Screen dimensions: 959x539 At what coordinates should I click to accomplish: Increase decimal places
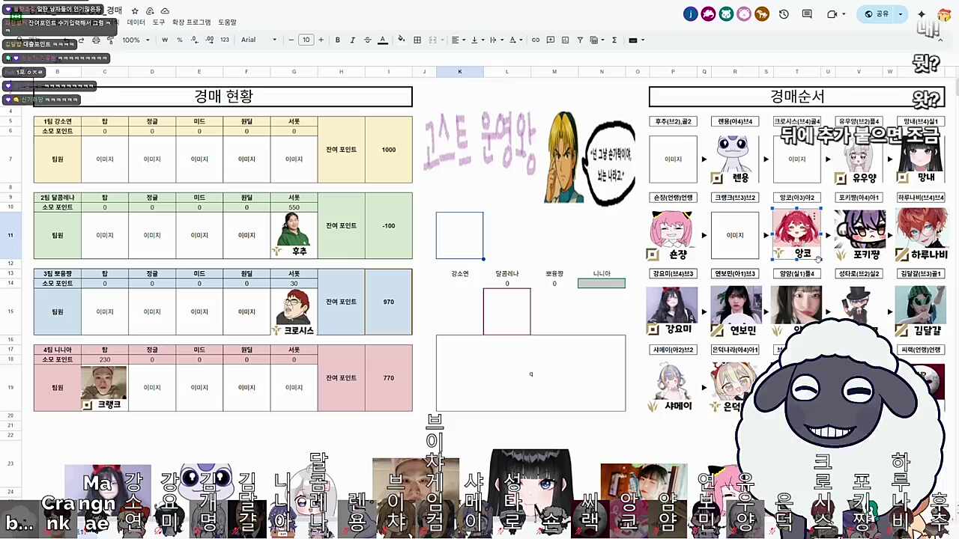click(209, 40)
